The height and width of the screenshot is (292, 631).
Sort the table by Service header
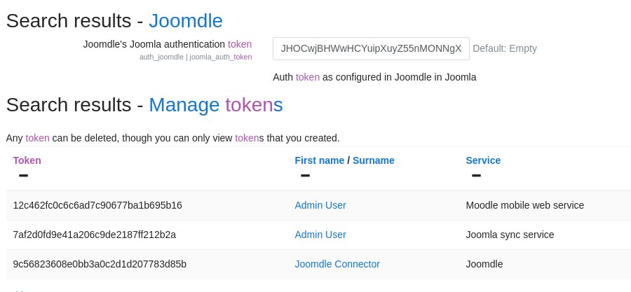(483, 160)
